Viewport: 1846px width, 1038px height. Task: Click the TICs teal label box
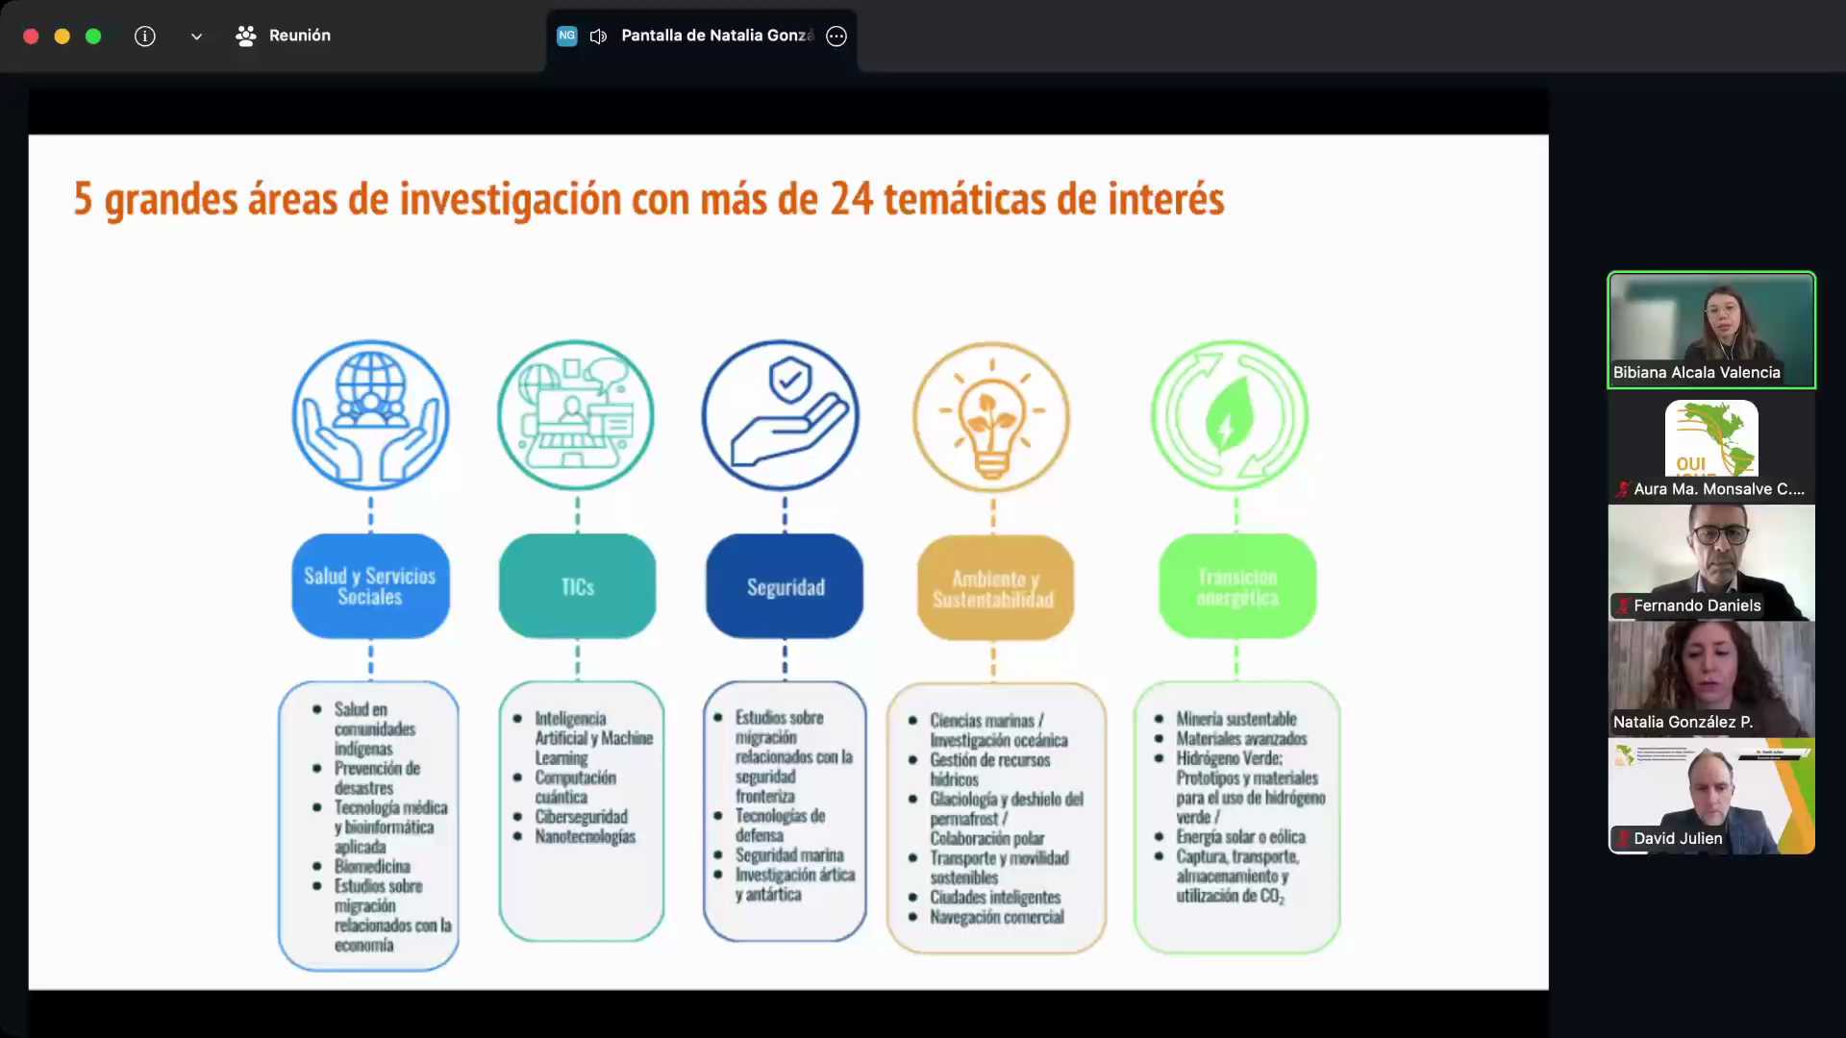pyautogui.click(x=577, y=586)
